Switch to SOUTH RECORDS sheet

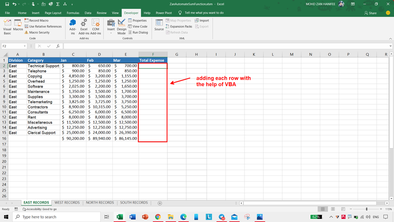pyautogui.click(x=134, y=203)
